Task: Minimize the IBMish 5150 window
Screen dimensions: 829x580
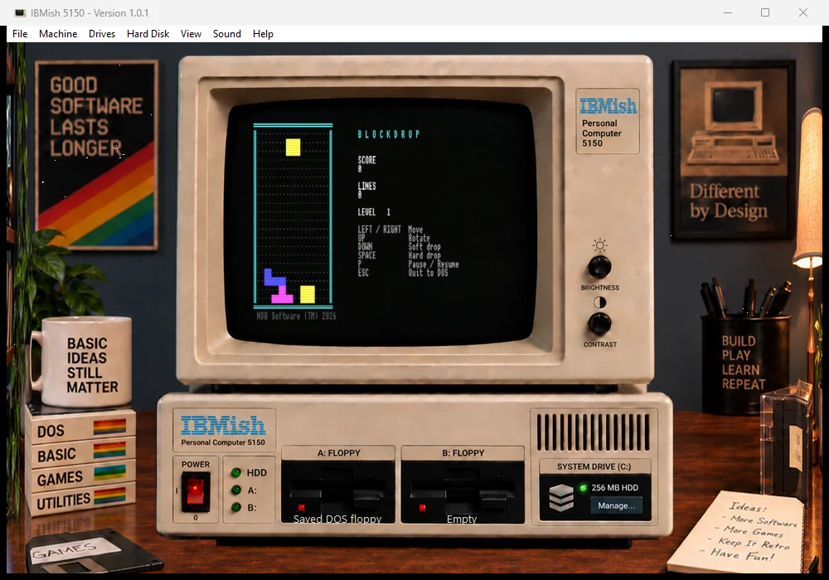Action: [728, 12]
